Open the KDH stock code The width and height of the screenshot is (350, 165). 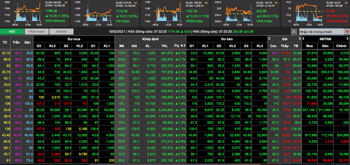point(122,85)
